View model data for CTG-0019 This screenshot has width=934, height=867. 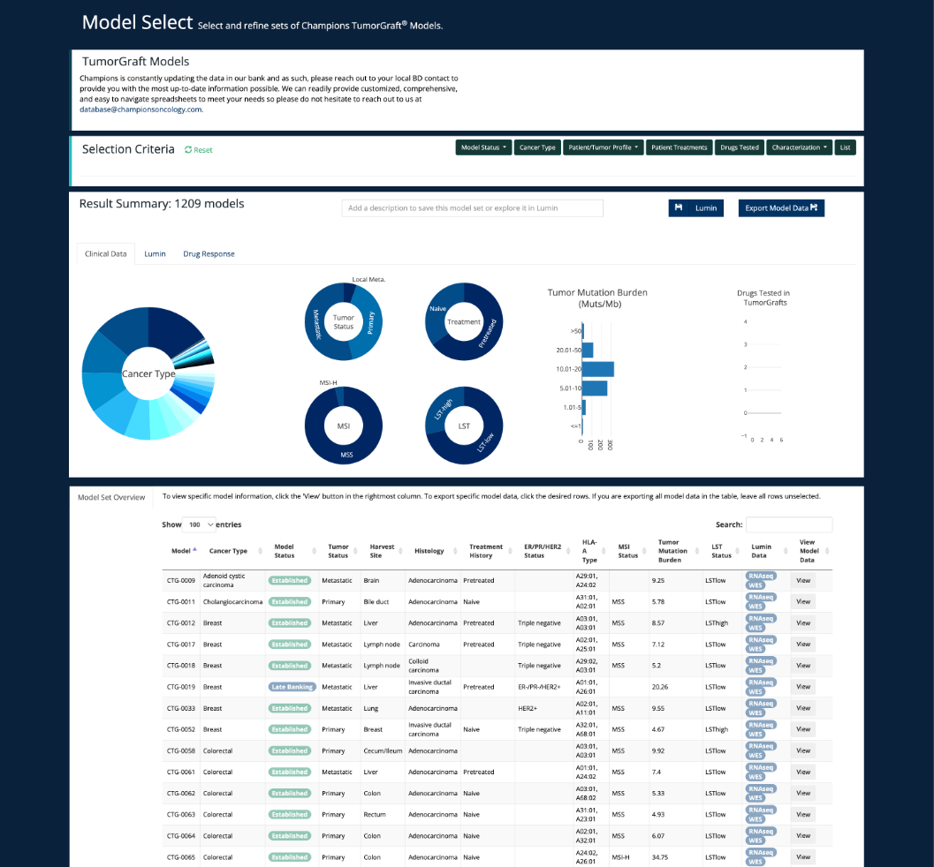(x=803, y=687)
